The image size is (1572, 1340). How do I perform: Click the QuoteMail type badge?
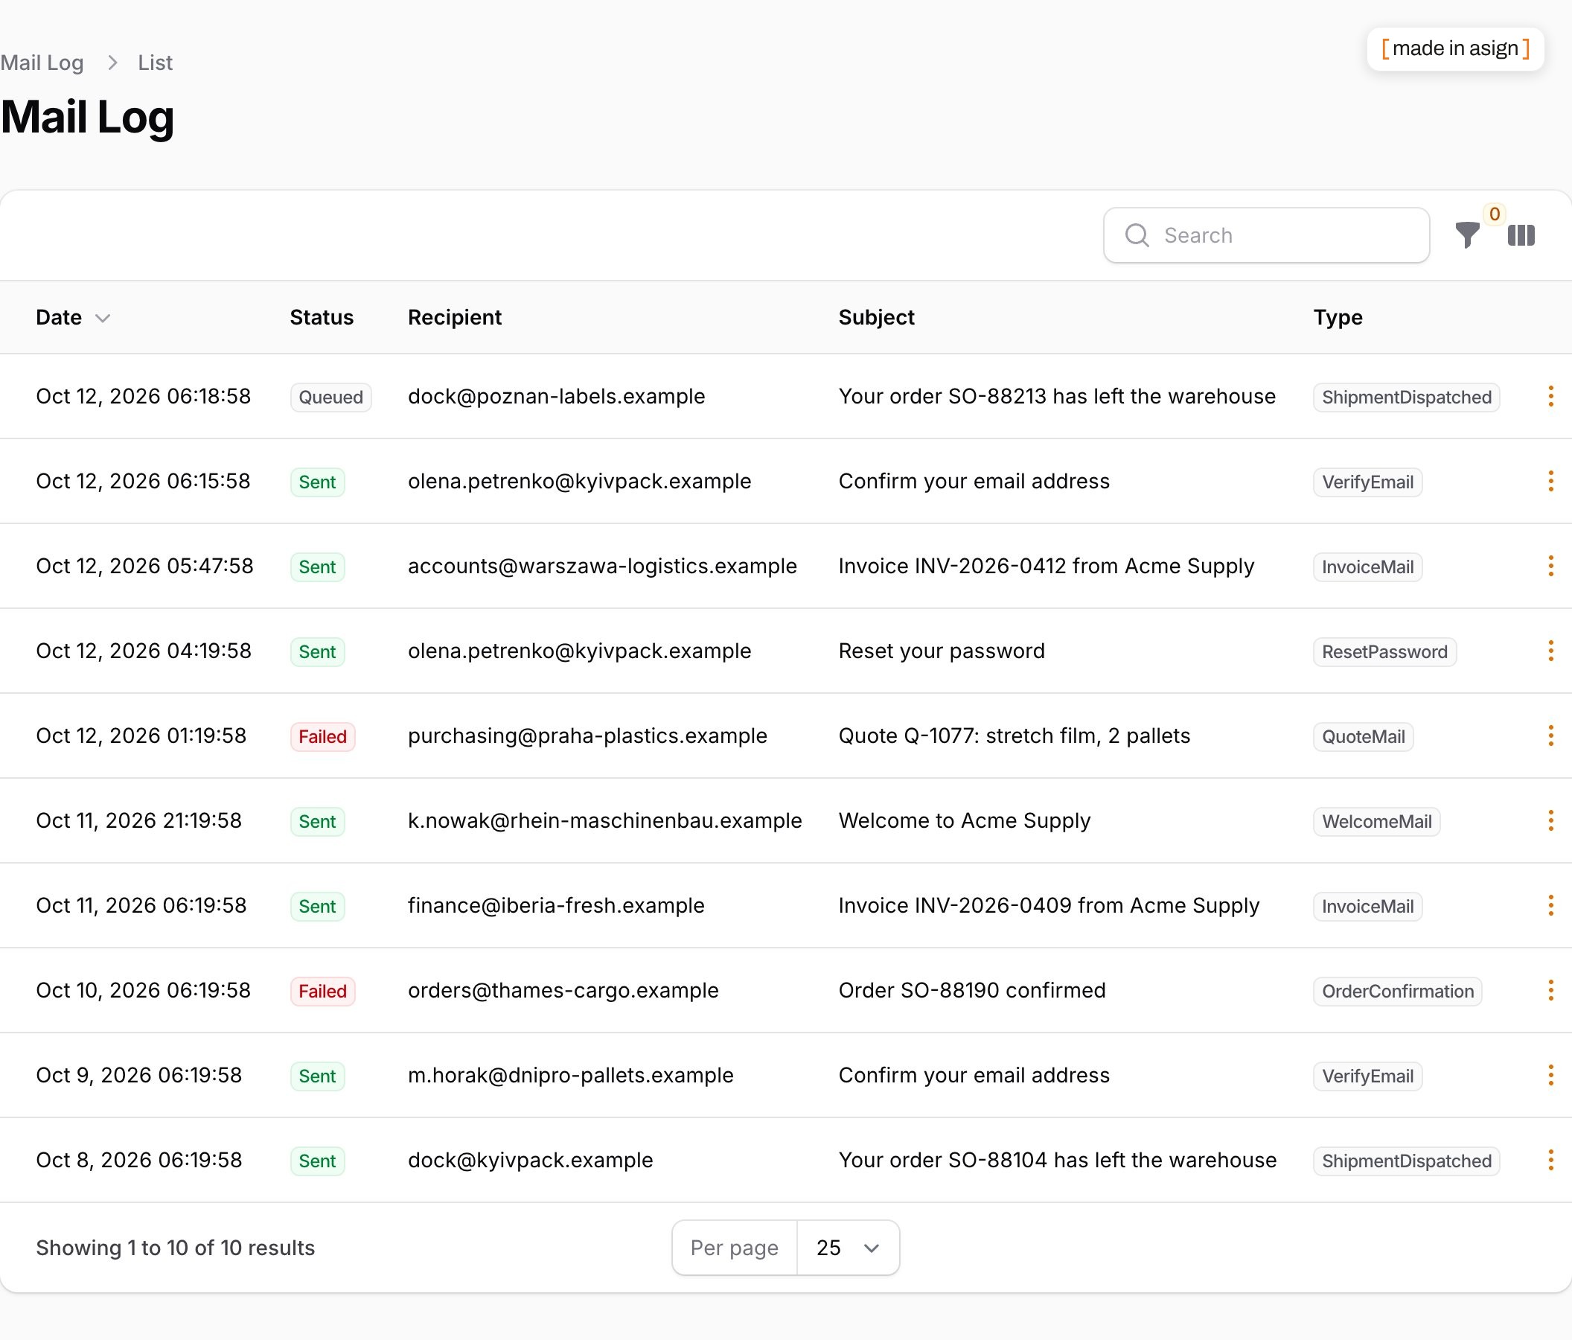(x=1364, y=737)
